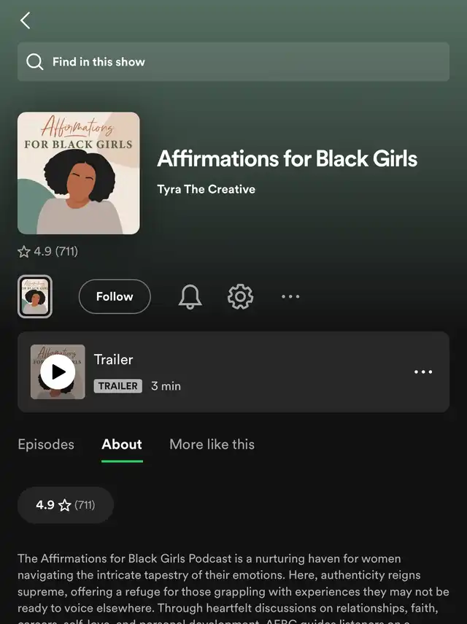
Task: Click the search magnifier icon
Action: [x=34, y=62]
